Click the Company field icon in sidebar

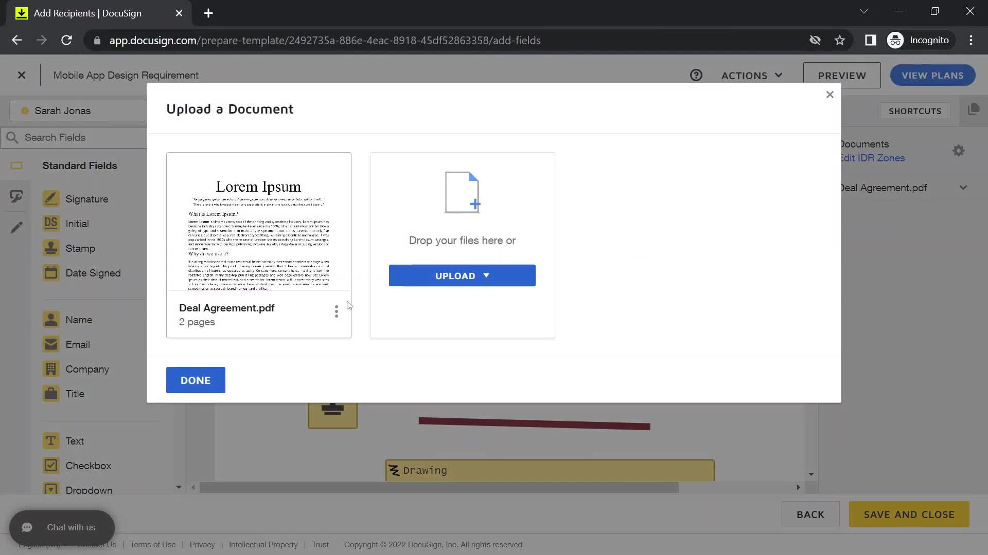pos(51,368)
